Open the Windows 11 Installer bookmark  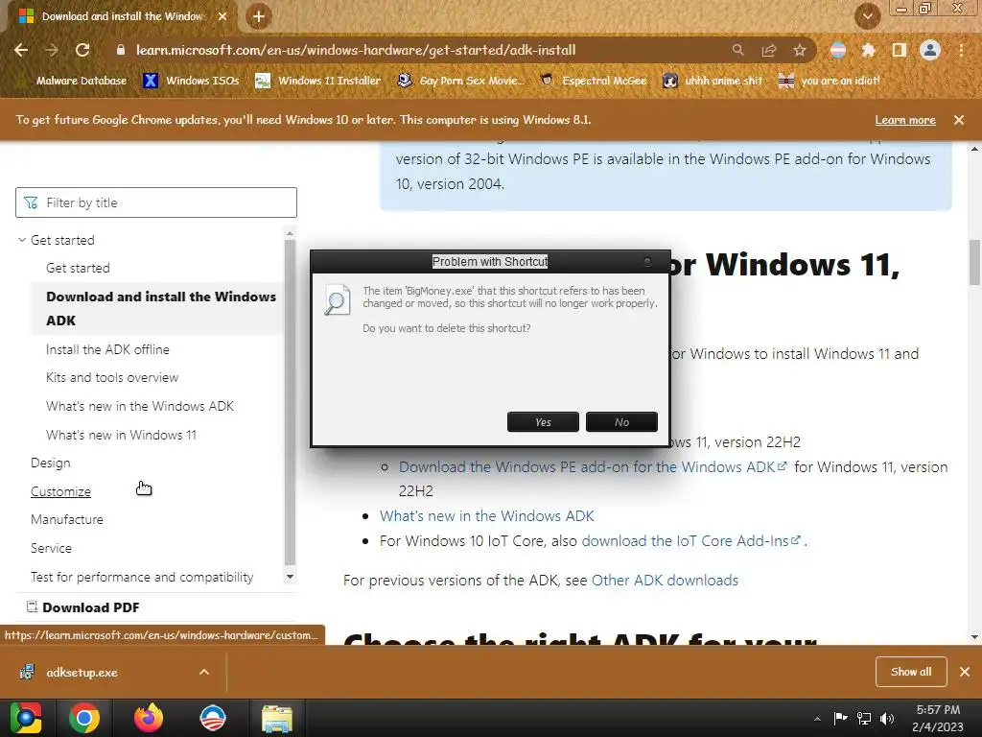click(x=318, y=81)
